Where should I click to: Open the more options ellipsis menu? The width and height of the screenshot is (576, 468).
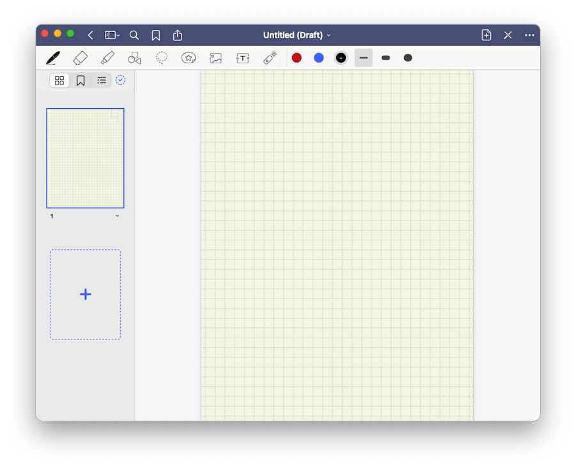[x=529, y=35]
